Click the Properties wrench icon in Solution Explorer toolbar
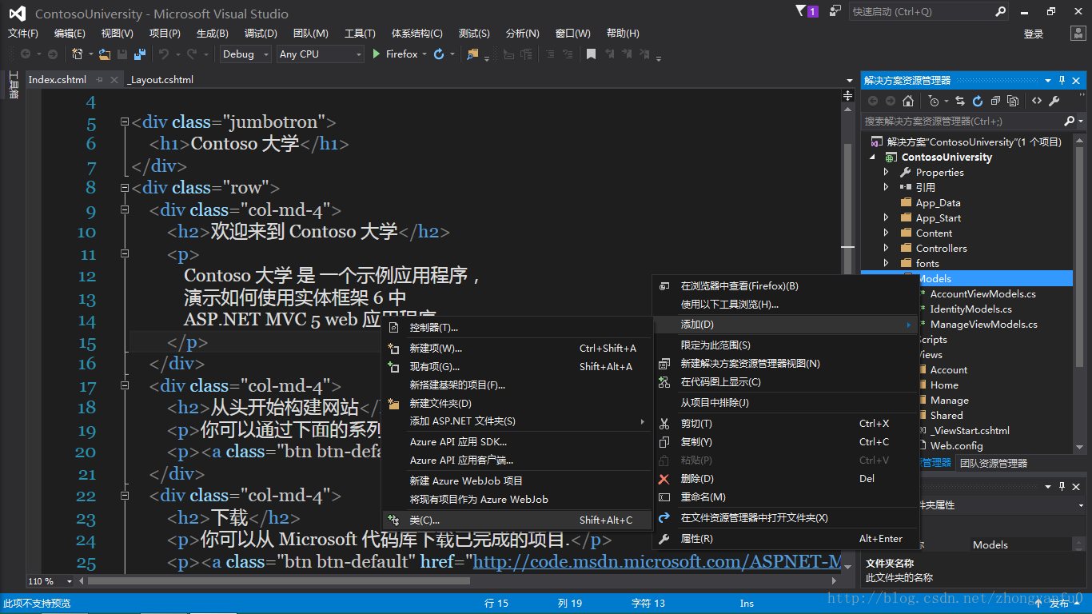This screenshot has width=1092, height=614. click(x=1054, y=102)
